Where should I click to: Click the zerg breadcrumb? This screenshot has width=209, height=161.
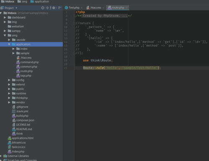[23, 2]
